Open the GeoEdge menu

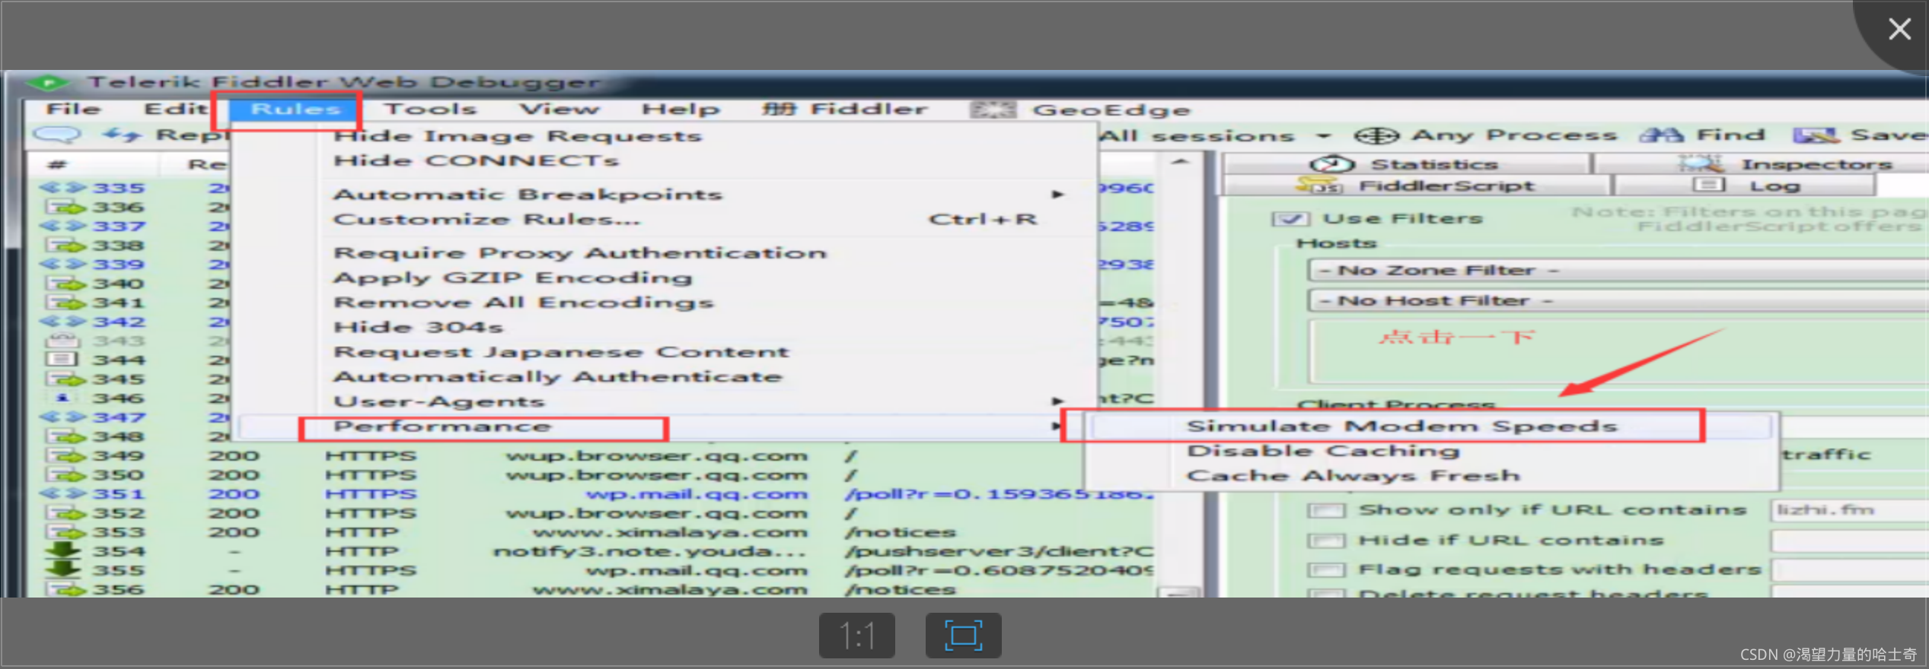coord(1081,110)
